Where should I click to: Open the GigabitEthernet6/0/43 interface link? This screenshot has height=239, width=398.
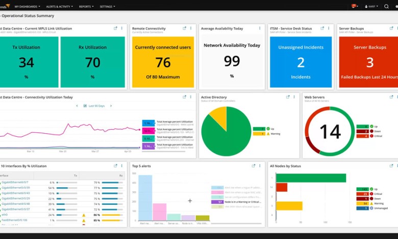point(15,193)
